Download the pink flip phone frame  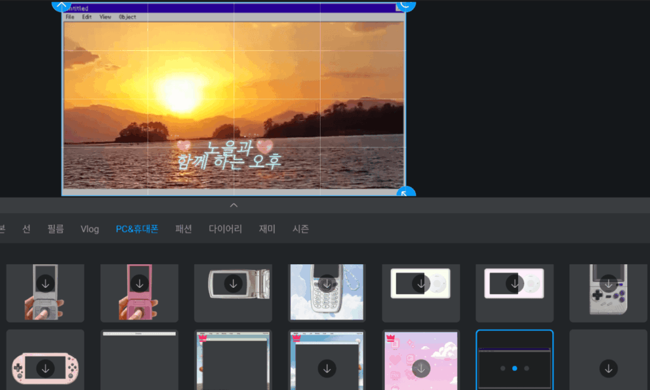139,283
